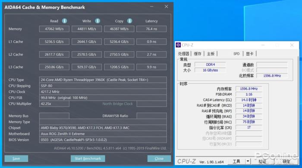302x168 pixels.
Task: Click L3 Cache Latency 9.9 ns
Action: coord(151,67)
